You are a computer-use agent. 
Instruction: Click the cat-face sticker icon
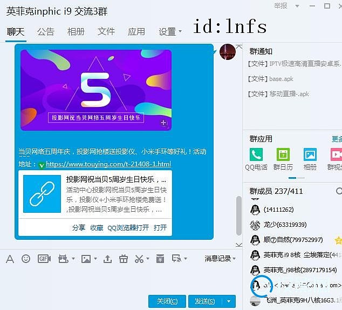[x=63, y=259]
